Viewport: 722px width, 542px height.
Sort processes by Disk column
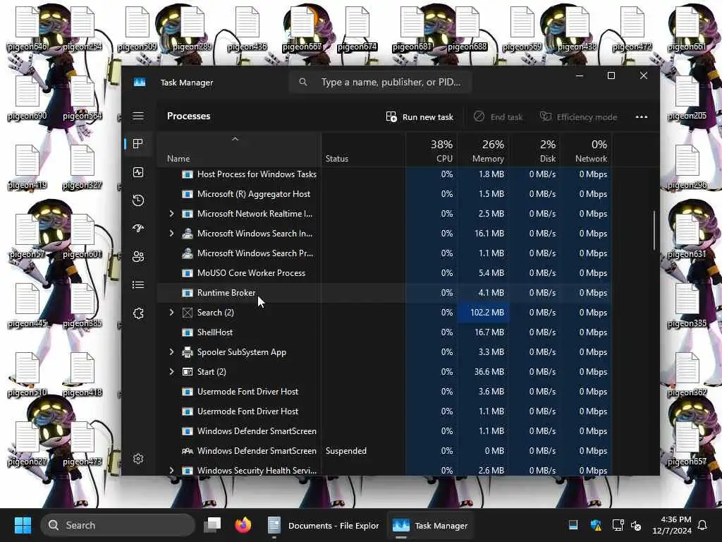[x=534, y=150]
